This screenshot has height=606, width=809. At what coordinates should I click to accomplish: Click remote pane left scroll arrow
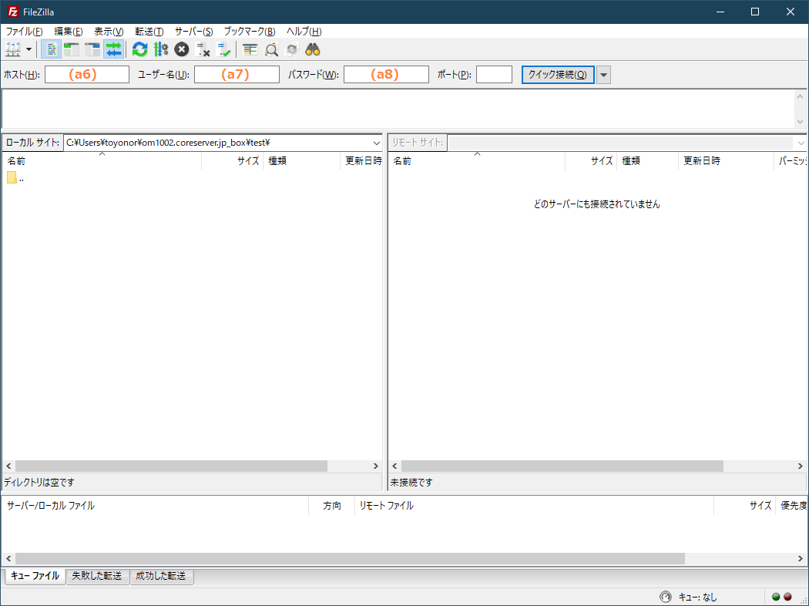coord(394,466)
